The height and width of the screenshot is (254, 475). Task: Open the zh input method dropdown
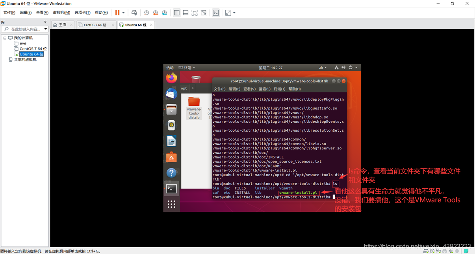323,68
